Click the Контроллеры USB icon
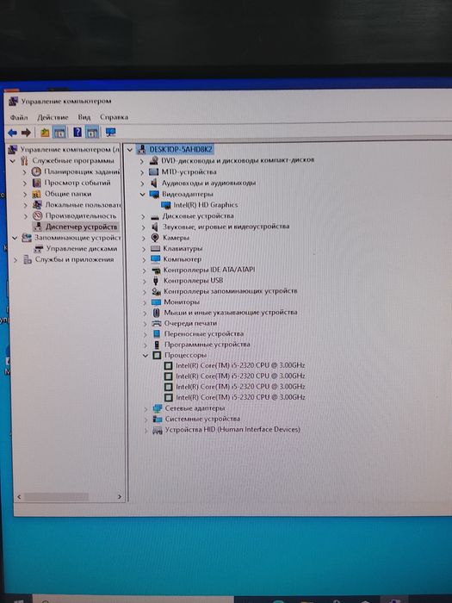 [156, 281]
